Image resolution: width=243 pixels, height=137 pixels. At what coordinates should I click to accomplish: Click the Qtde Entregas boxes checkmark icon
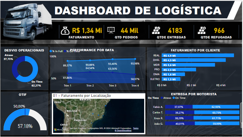point(157,31)
